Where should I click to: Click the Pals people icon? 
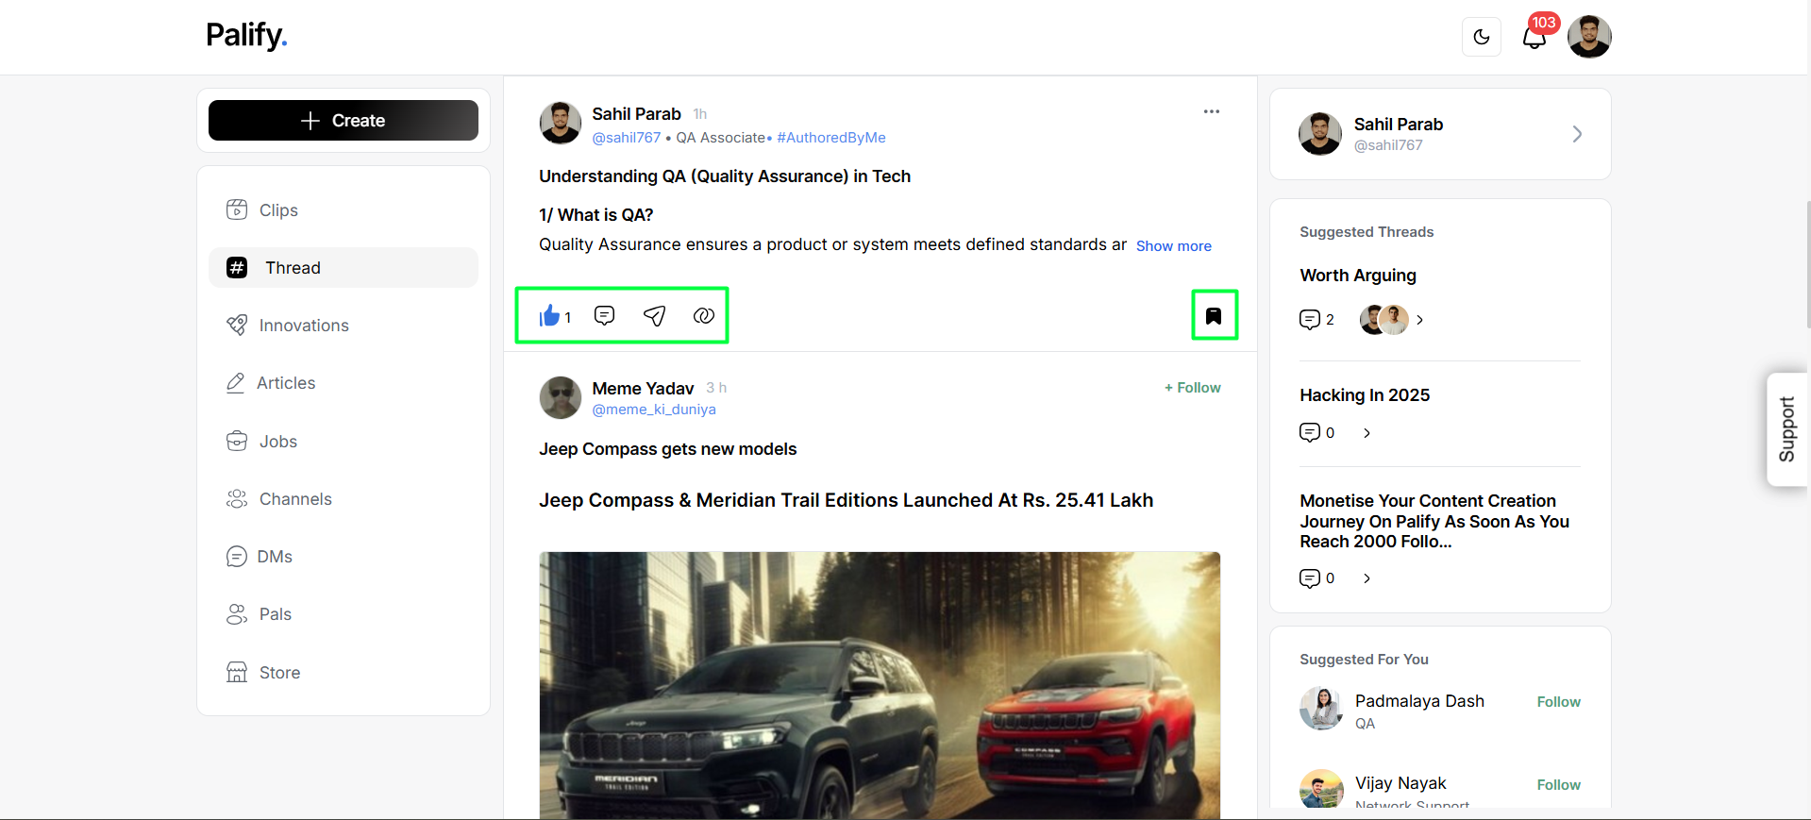(x=237, y=614)
